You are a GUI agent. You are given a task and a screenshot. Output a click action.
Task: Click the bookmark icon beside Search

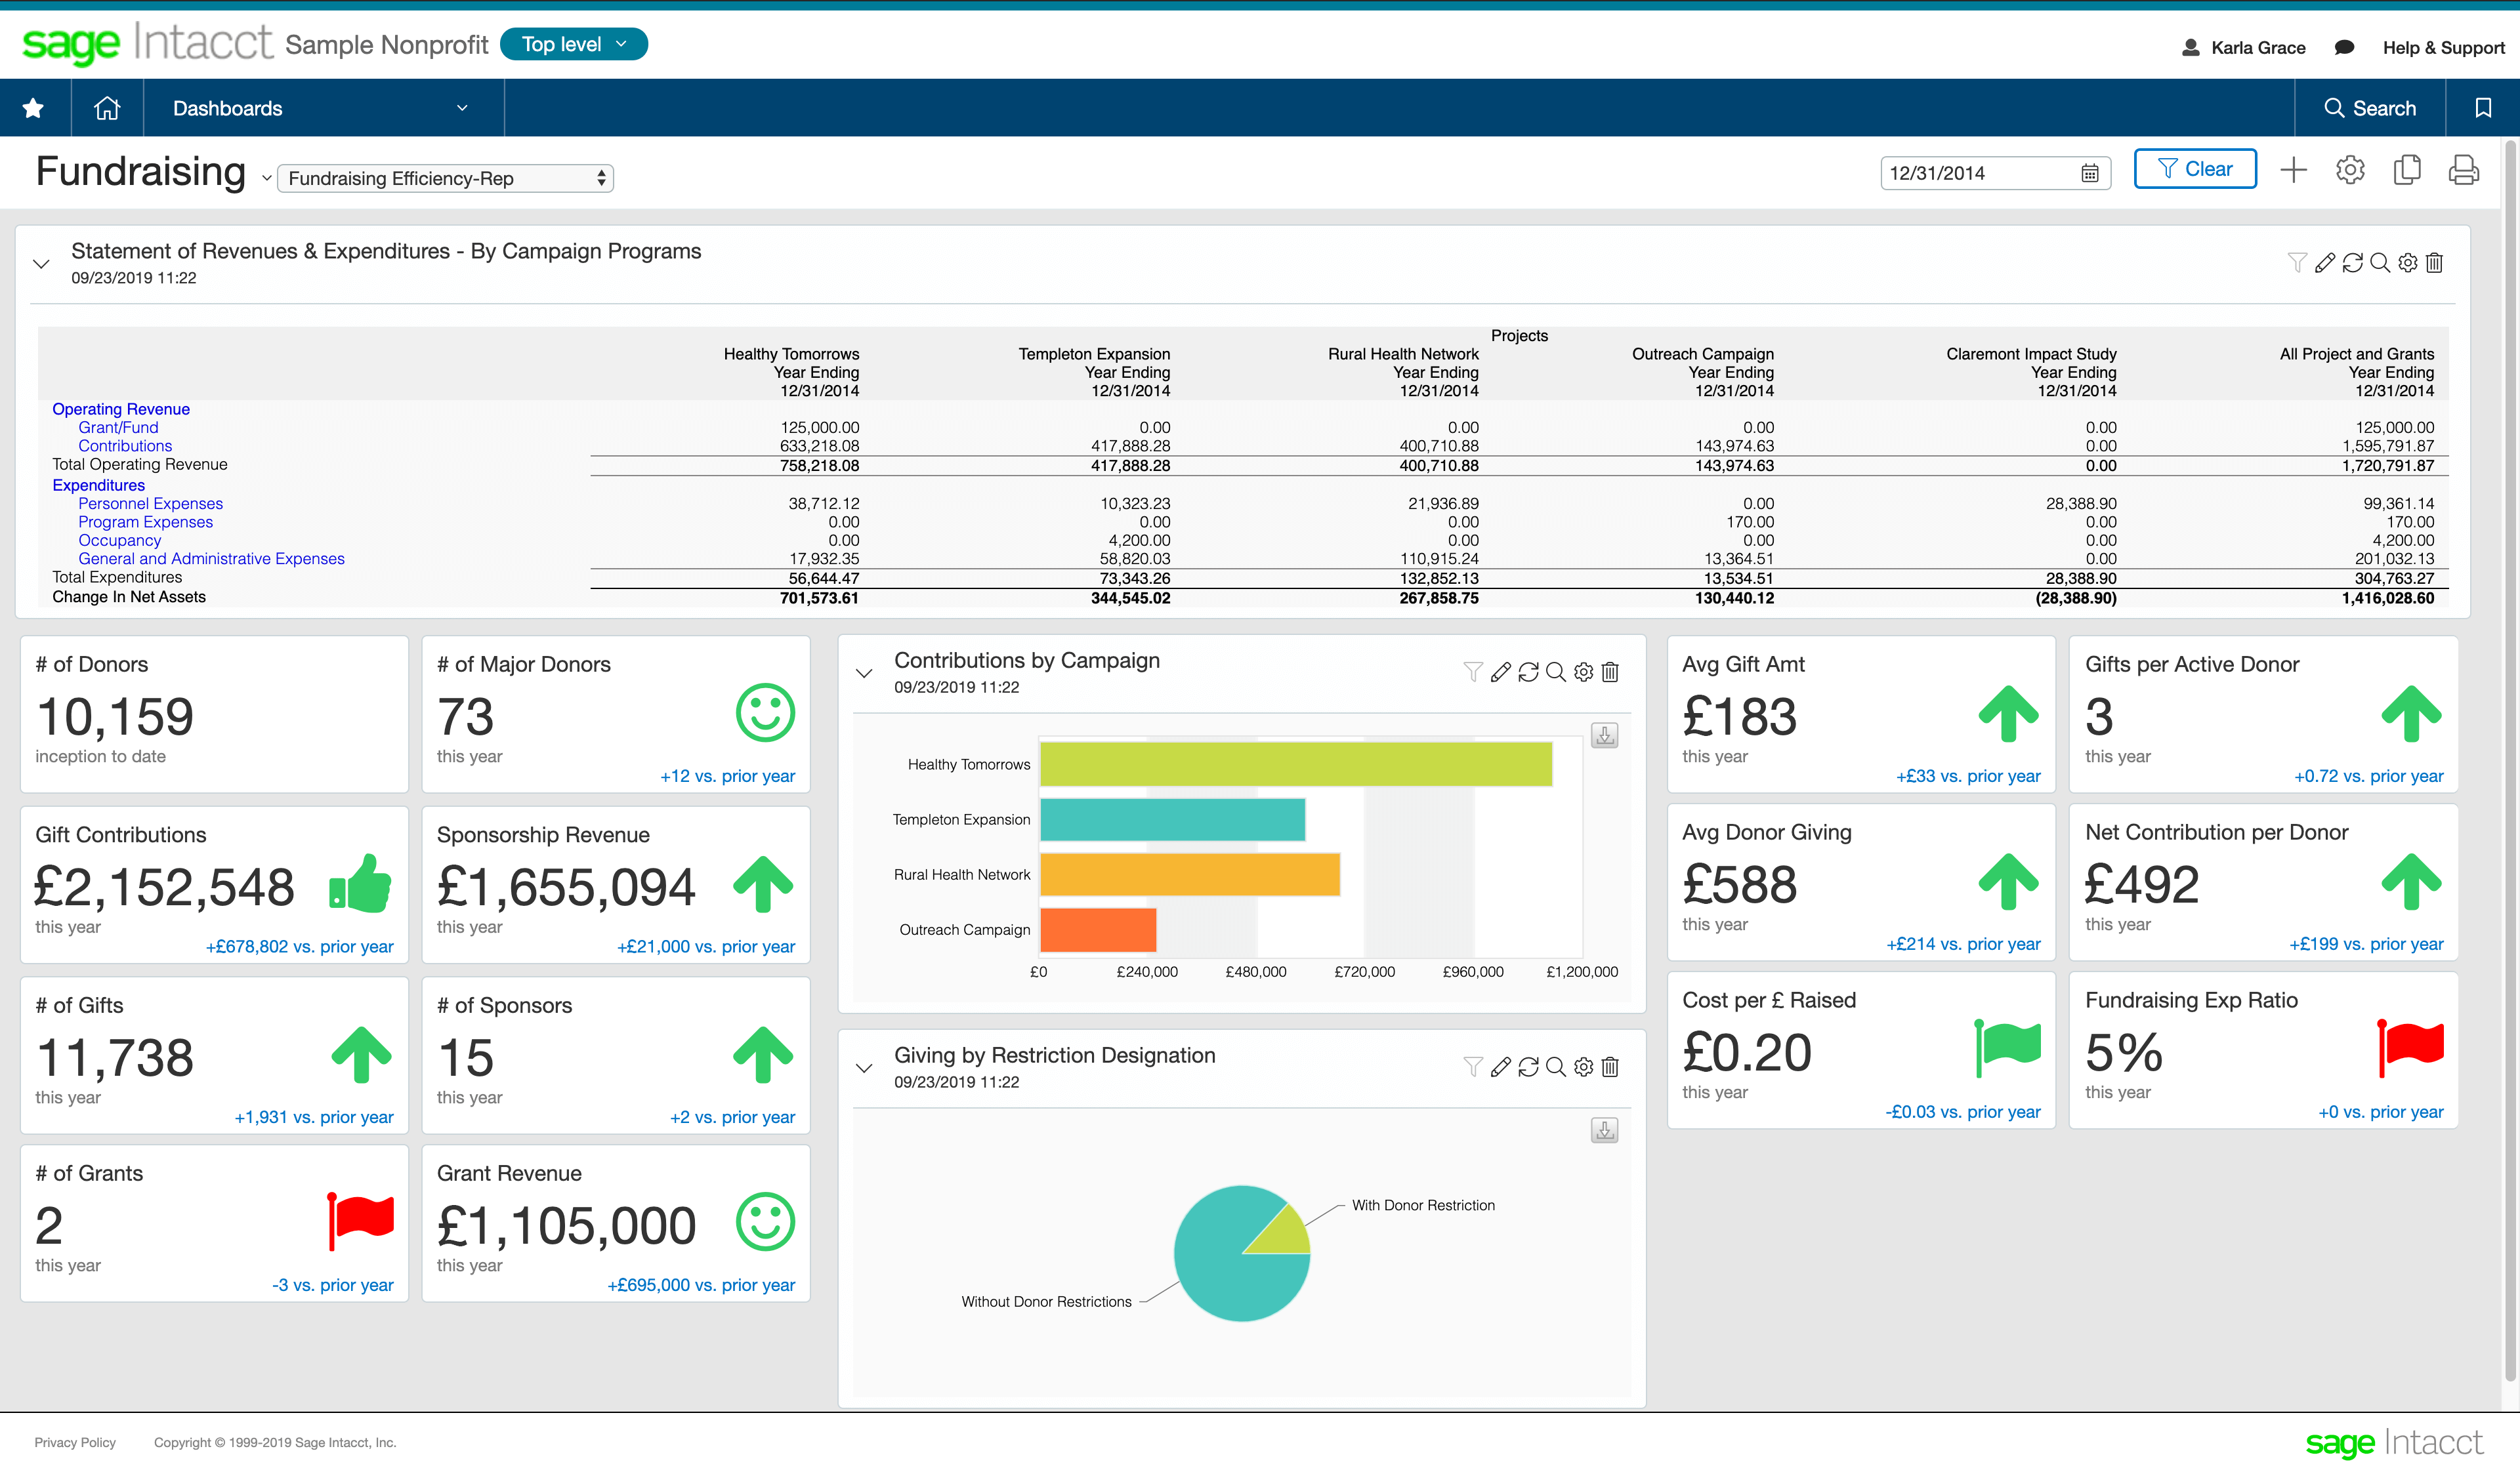point(2482,108)
